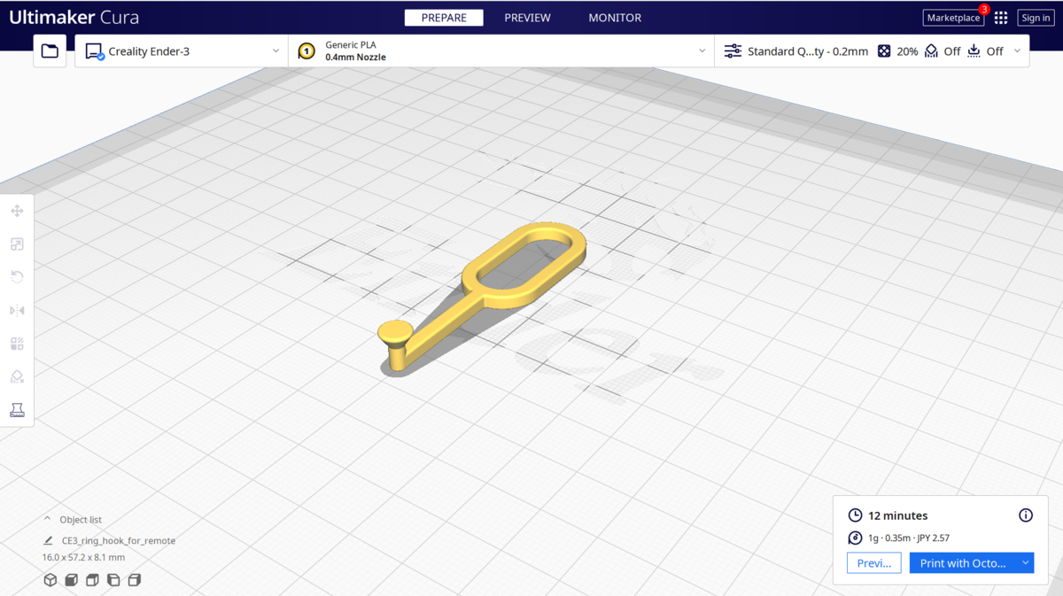The image size is (1063, 596).
Task: Select the bottom sidebar plate tool
Action: (17, 410)
